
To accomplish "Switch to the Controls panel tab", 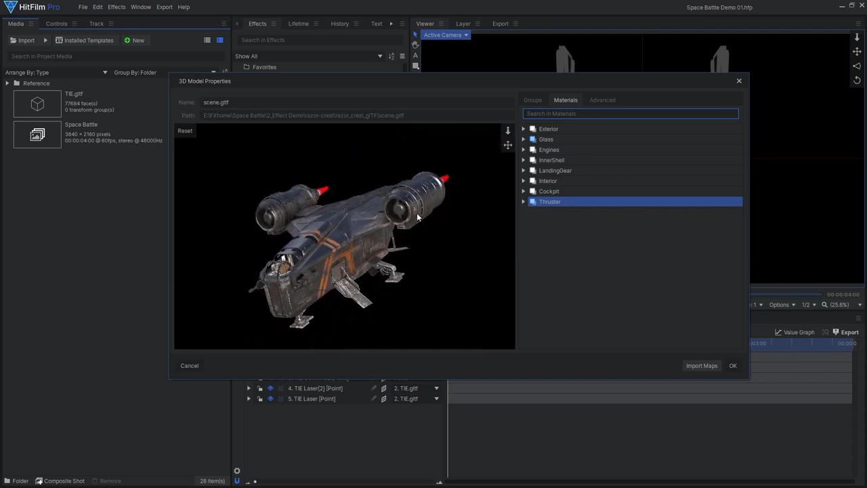I will [x=56, y=24].
